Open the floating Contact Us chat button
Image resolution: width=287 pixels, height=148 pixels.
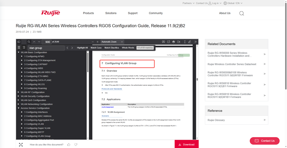pos(265,141)
